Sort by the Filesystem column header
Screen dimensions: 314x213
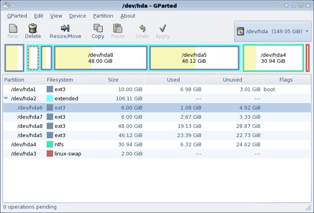tap(64, 80)
